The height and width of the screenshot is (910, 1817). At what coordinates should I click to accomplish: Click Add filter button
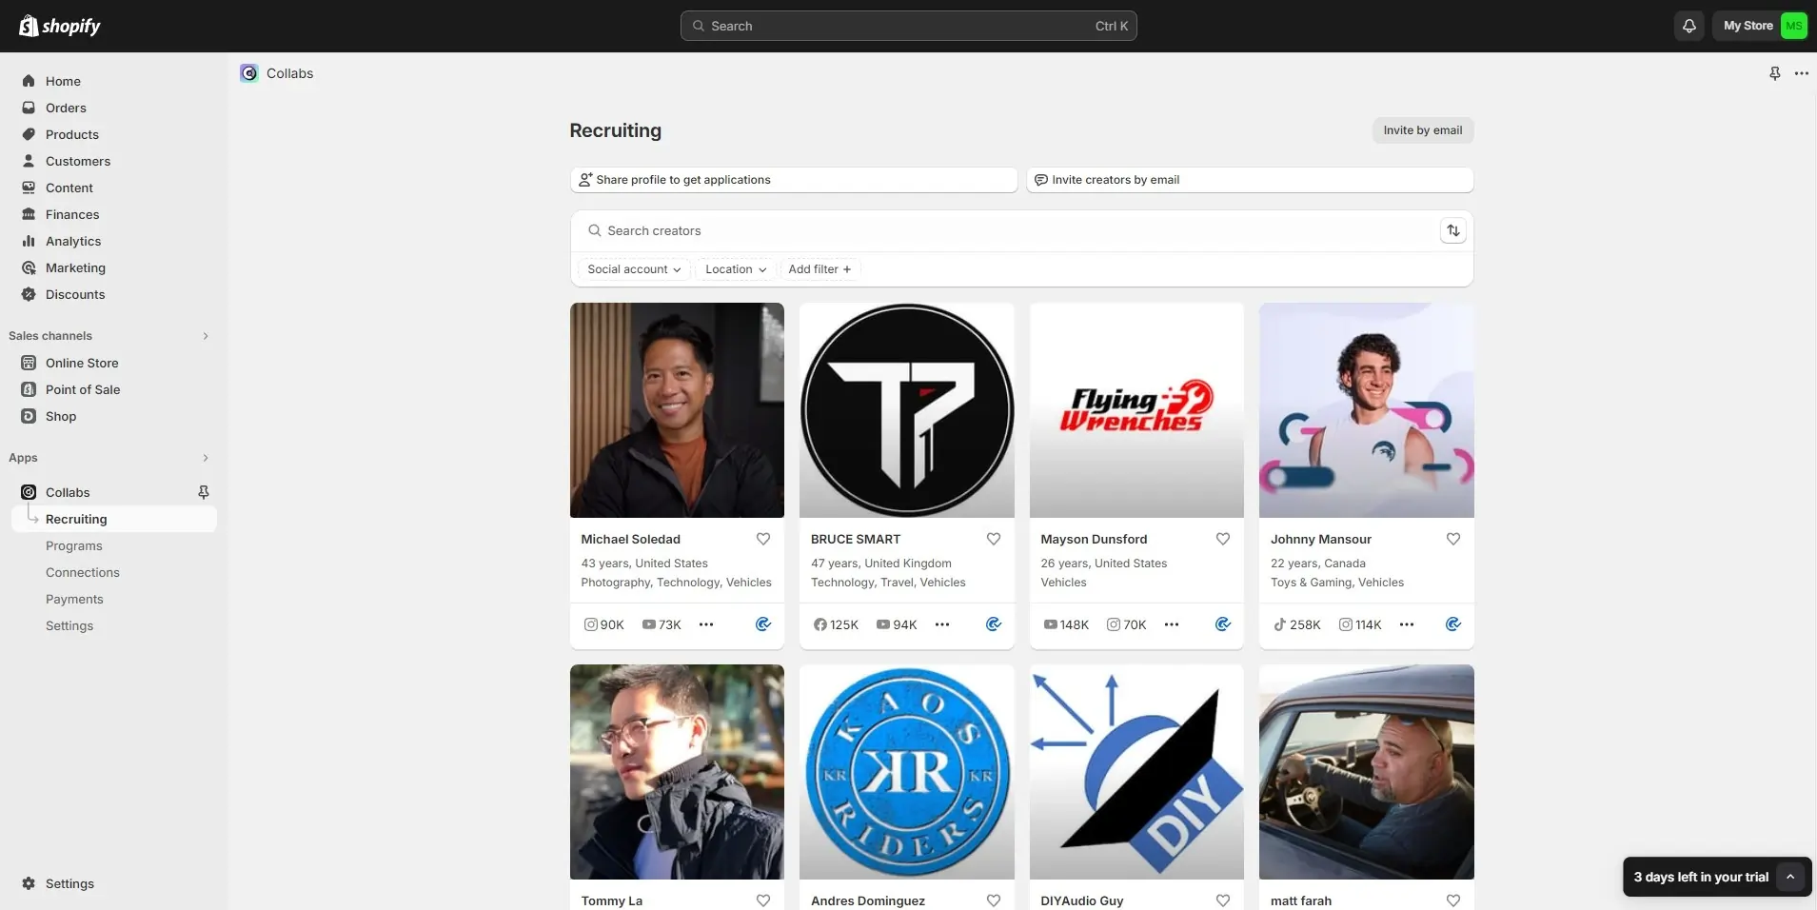click(820, 269)
